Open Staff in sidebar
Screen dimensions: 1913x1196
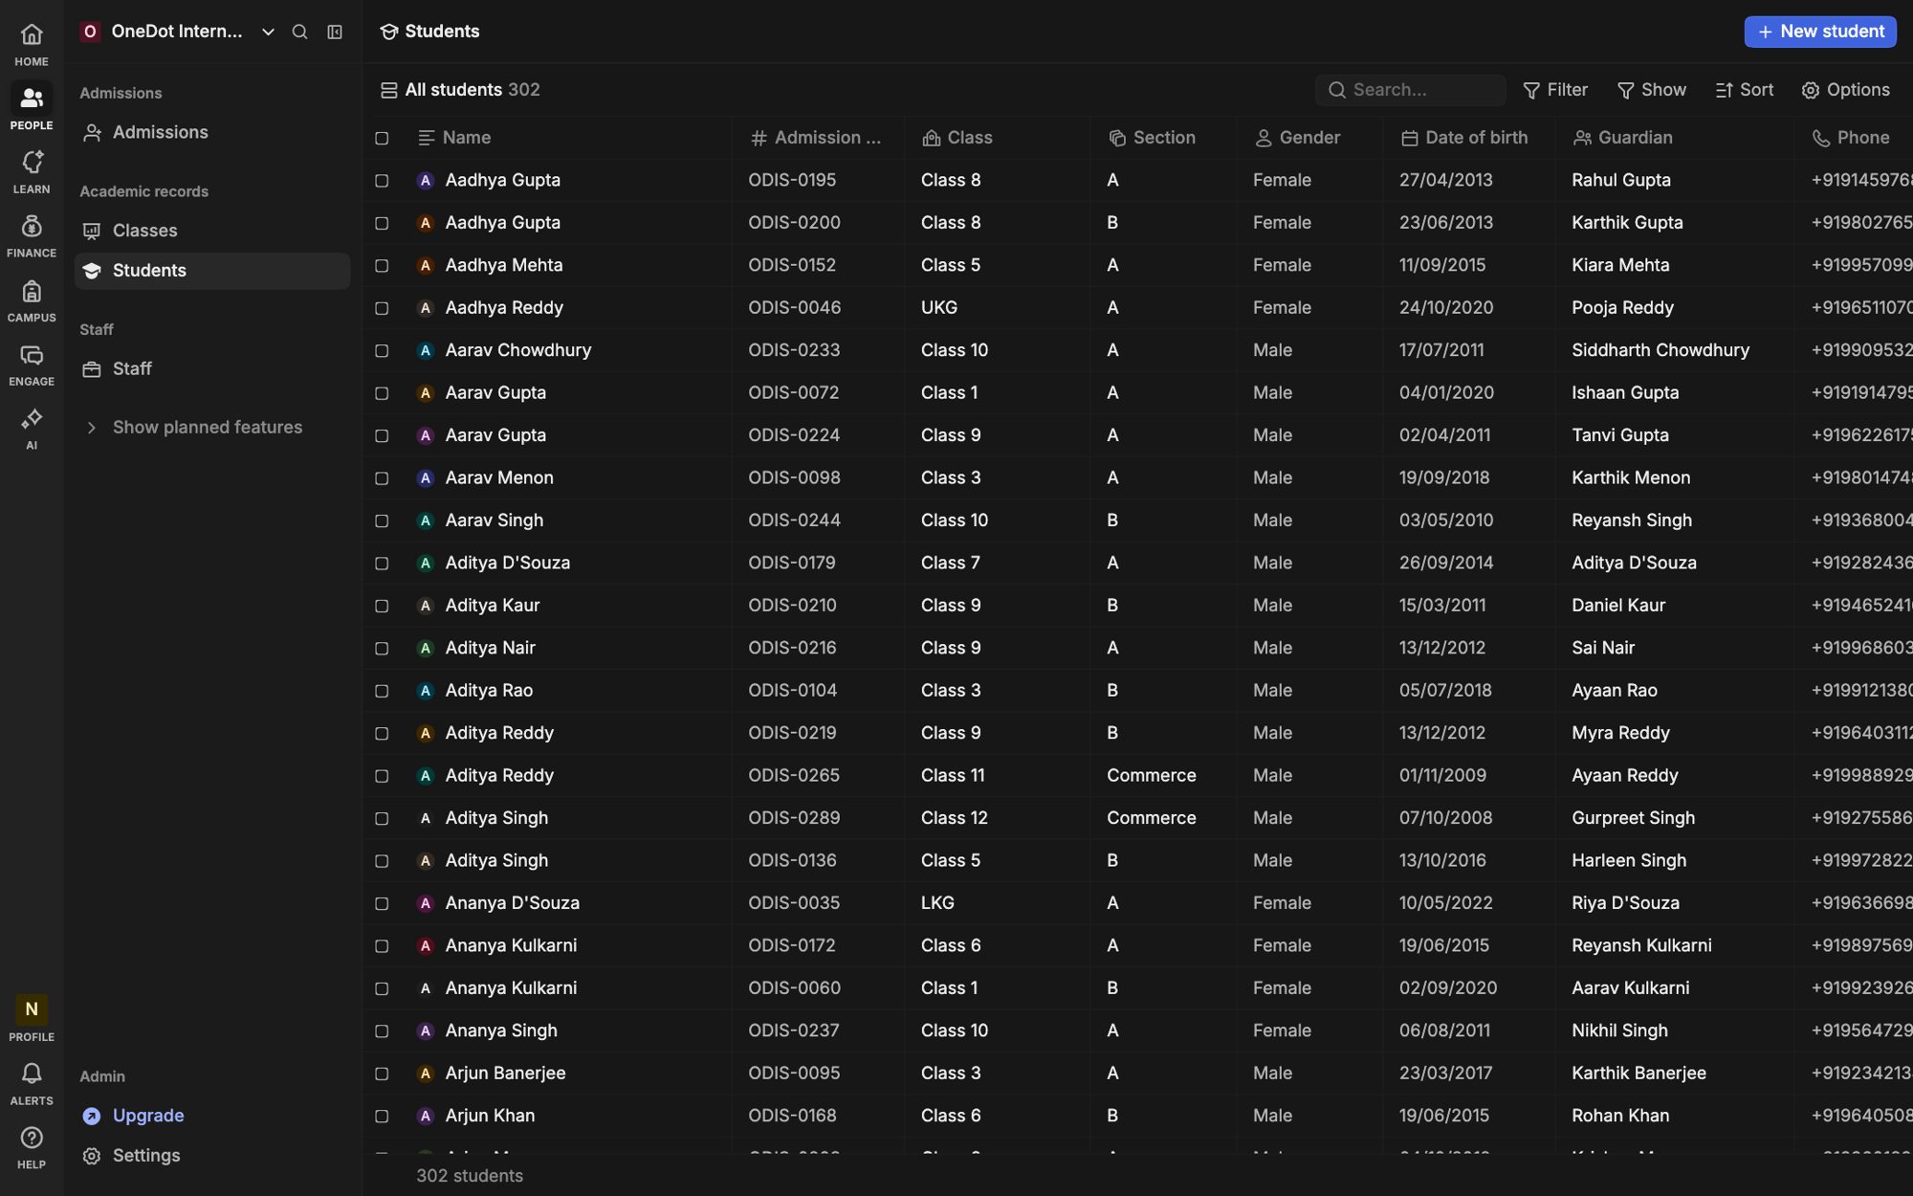coord(212,369)
